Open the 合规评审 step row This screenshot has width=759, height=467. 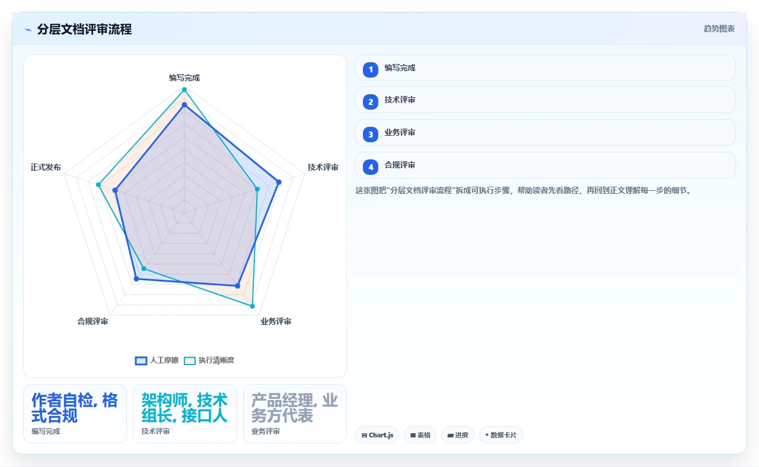545,165
